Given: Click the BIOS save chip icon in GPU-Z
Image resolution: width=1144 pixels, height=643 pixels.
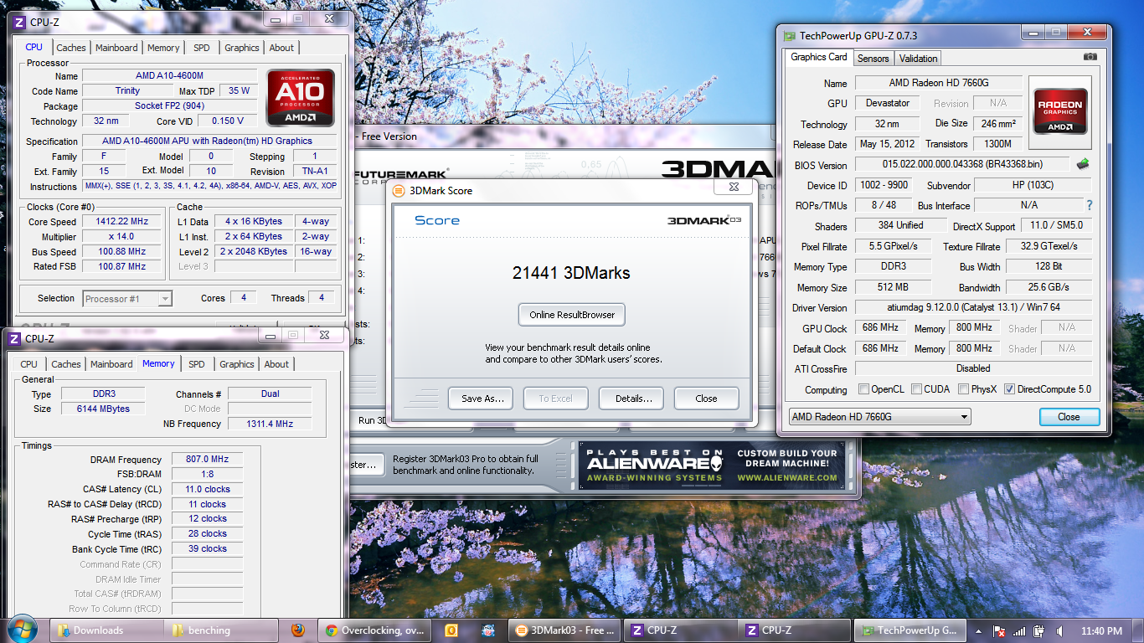Looking at the screenshot, I should 1083,164.
